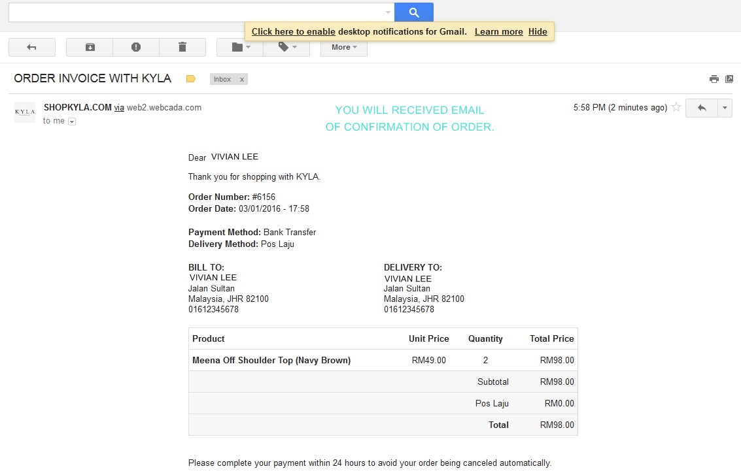This screenshot has height=475, width=741.
Task: Click the Inbox label chip
Action: [222, 79]
